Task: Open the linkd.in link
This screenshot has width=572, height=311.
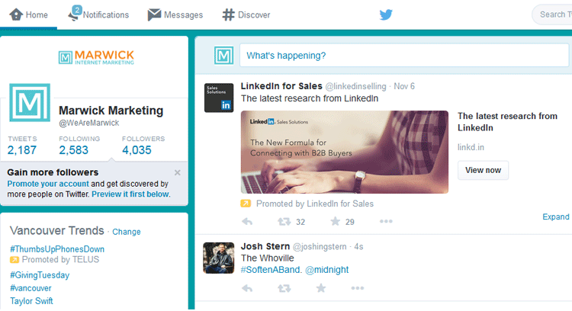Action: 471,147
